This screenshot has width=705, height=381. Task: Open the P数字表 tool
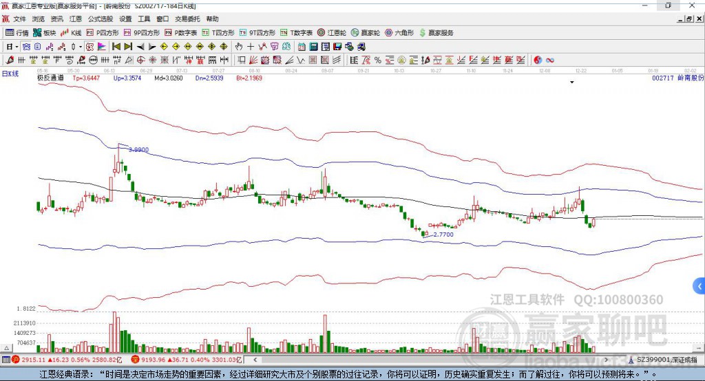click(x=181, y=33)
